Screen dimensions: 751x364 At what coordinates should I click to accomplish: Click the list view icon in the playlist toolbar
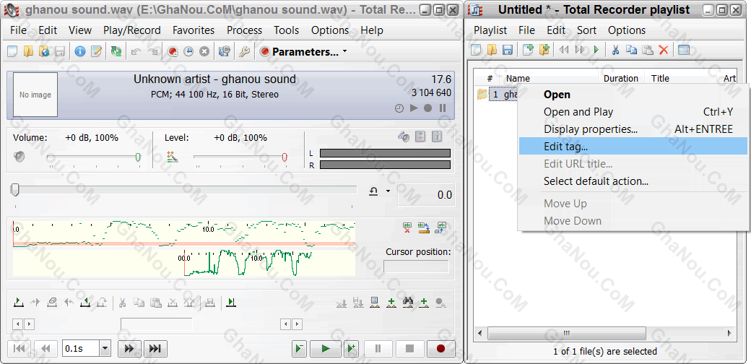click(x=684, y=50)
